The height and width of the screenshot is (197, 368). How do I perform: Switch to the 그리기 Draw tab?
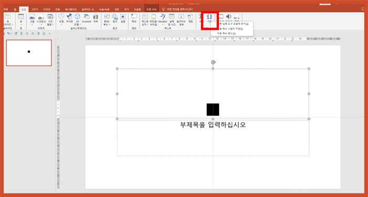(35, 9)
